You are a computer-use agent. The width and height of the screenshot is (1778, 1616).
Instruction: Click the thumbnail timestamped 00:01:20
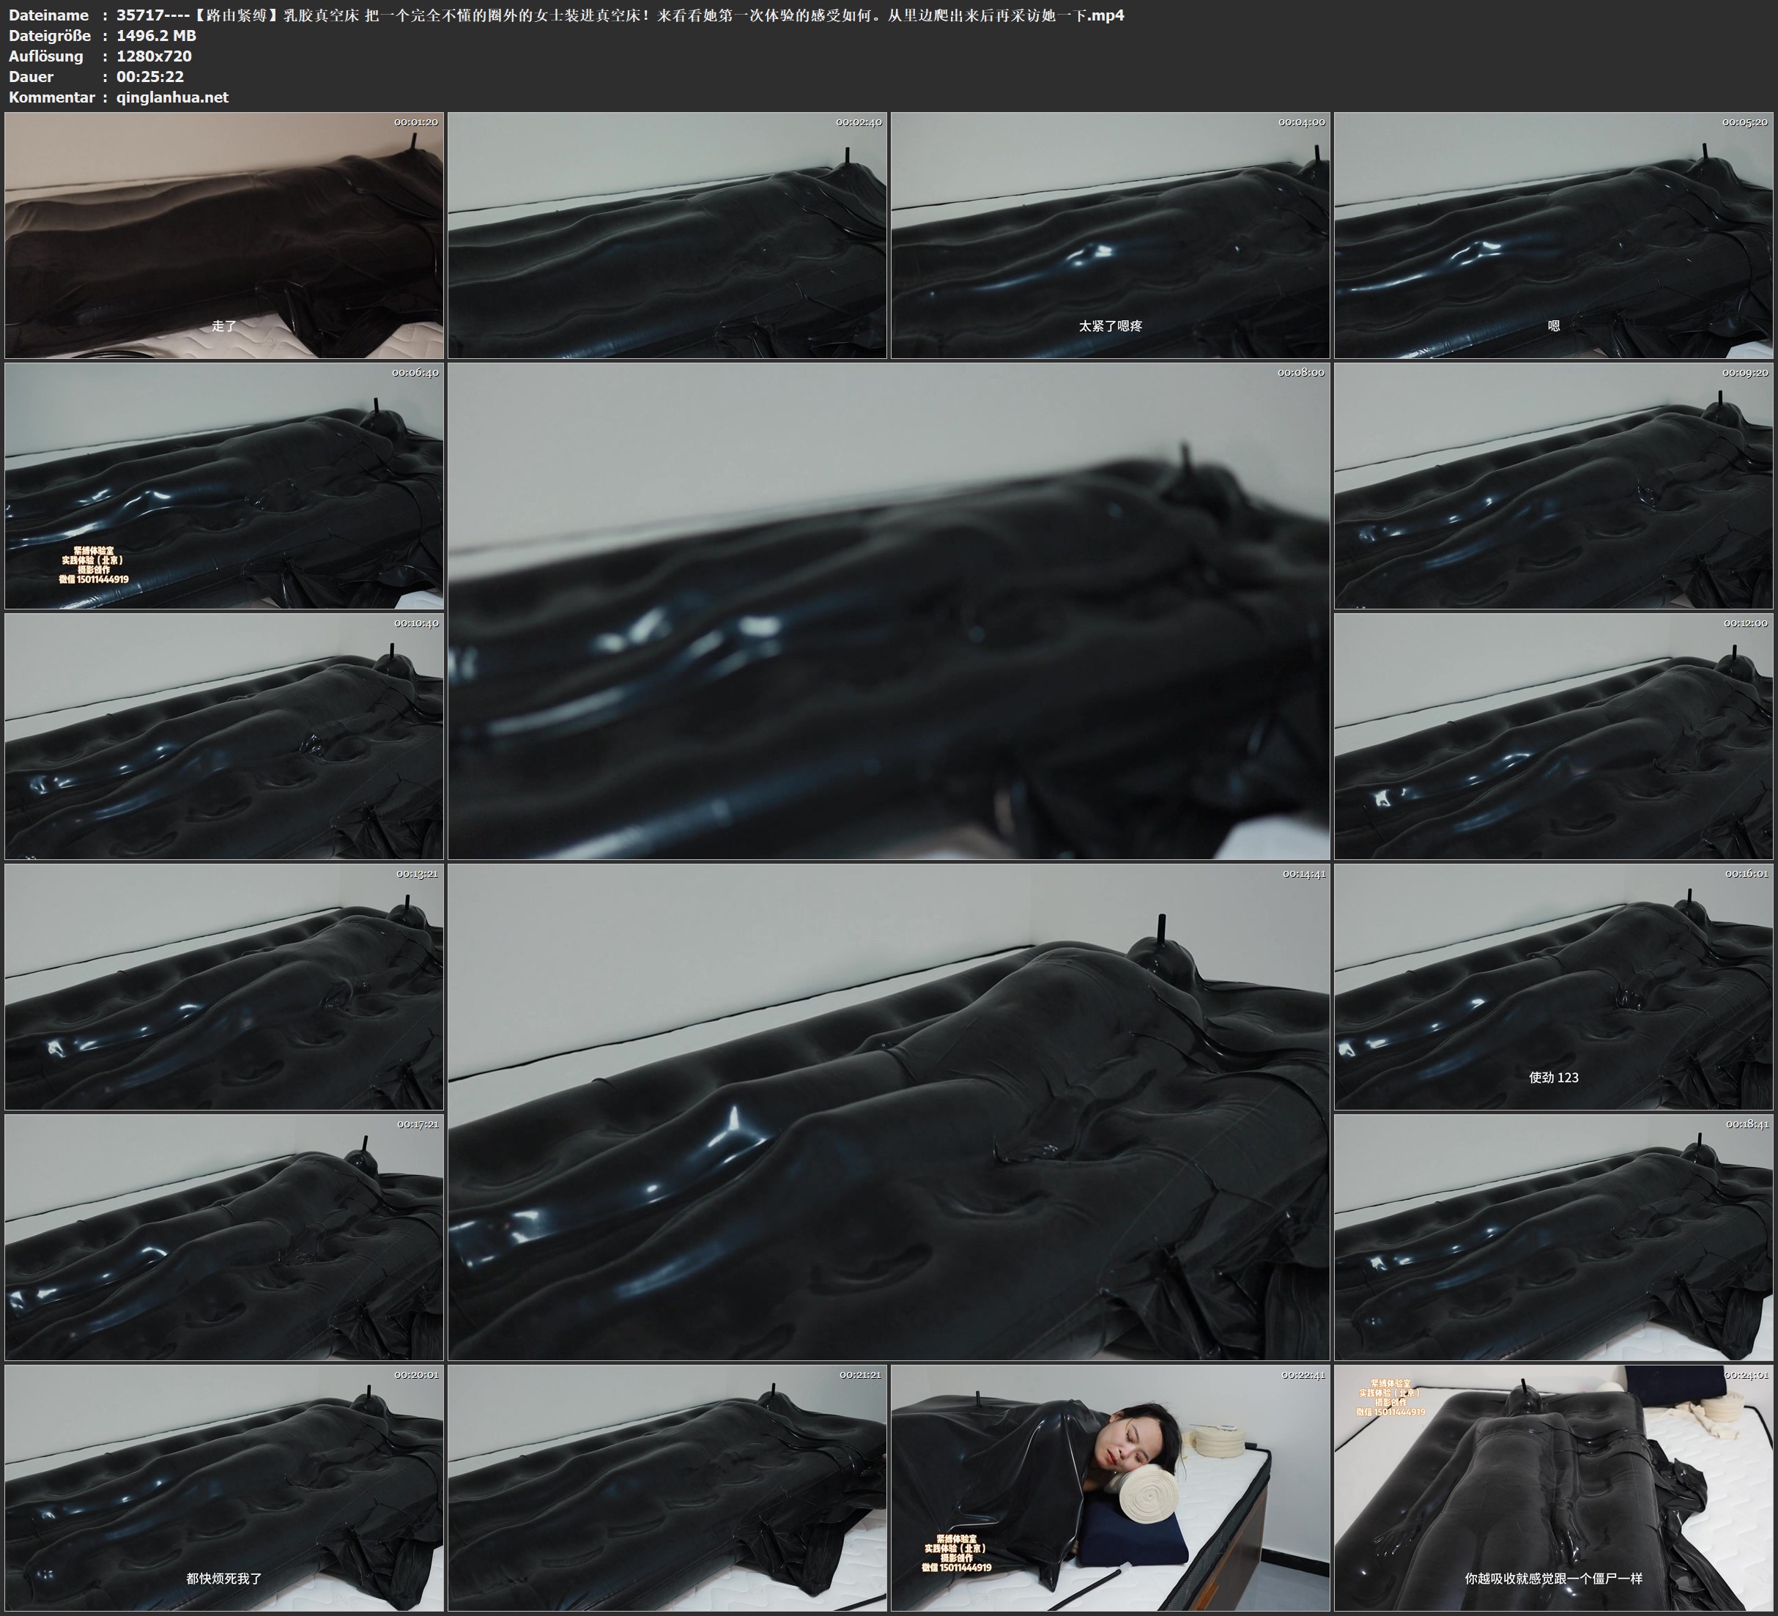pyautogui.click(x=224, y=234)
